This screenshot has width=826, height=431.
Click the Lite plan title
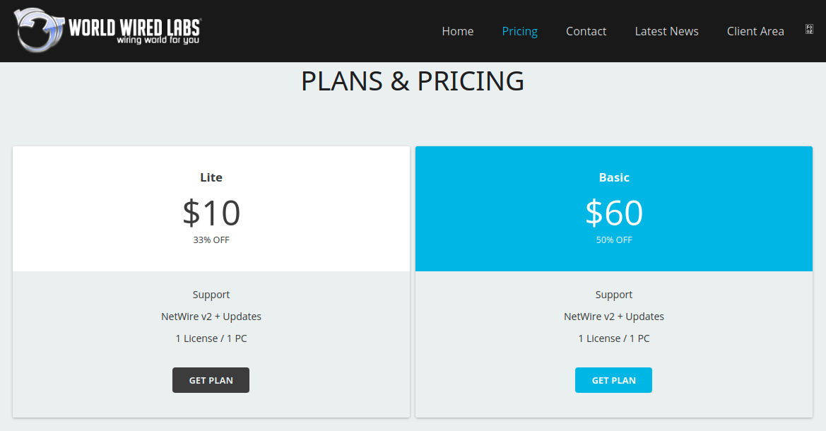(211, 177)
